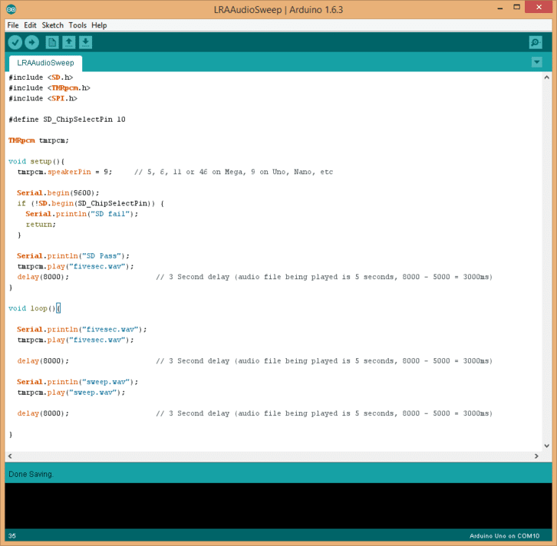Click the Serial.println("SD Pass") line
Viewport: 557px width, 546px height.
[x=73, y=256]
